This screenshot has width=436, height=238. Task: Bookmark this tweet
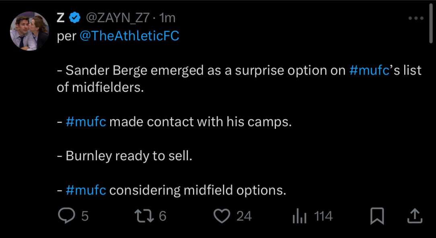pos(377,216)
